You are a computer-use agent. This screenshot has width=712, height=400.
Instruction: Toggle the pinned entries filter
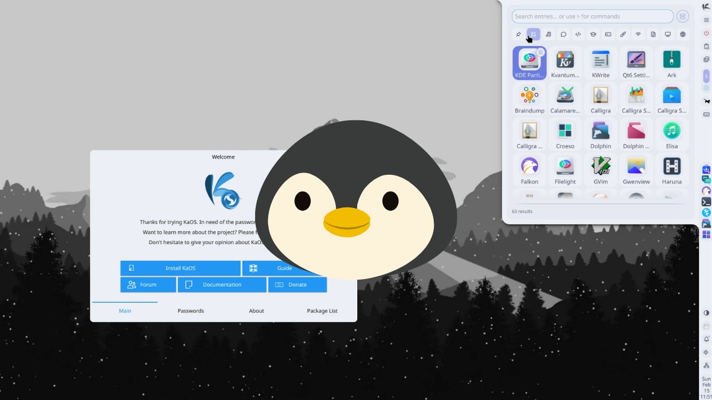pyautogui.click(x=518, y=34)
